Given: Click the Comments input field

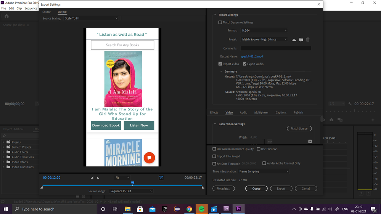Looking at the screenshot, I should click(x=275, y=48).
